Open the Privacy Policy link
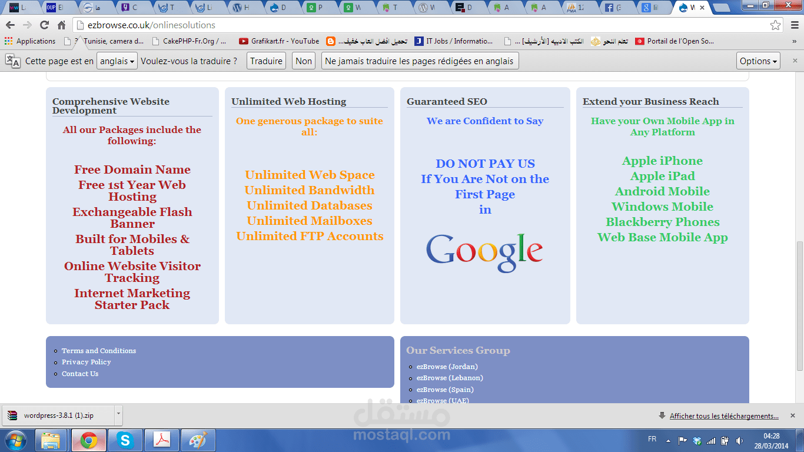This screenshot has height=452, width=804. 87,362
